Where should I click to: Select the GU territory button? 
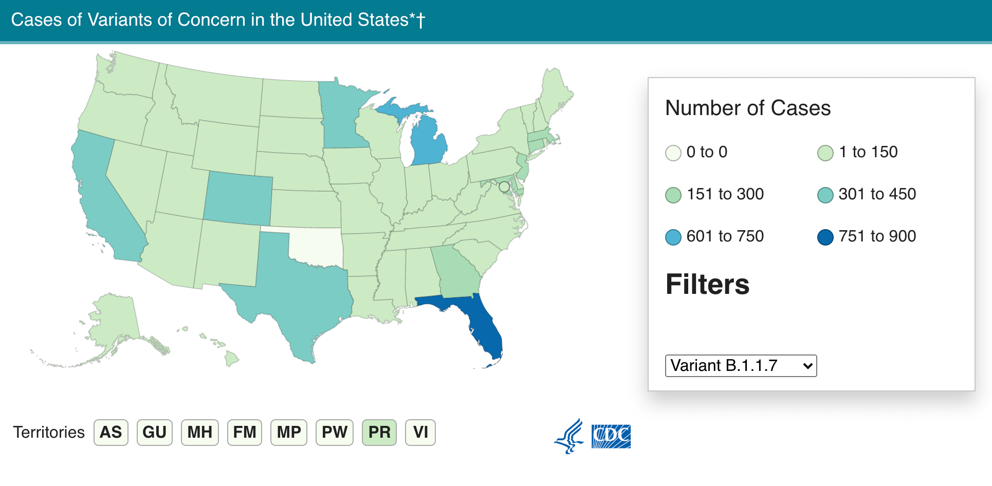(154, 433)
